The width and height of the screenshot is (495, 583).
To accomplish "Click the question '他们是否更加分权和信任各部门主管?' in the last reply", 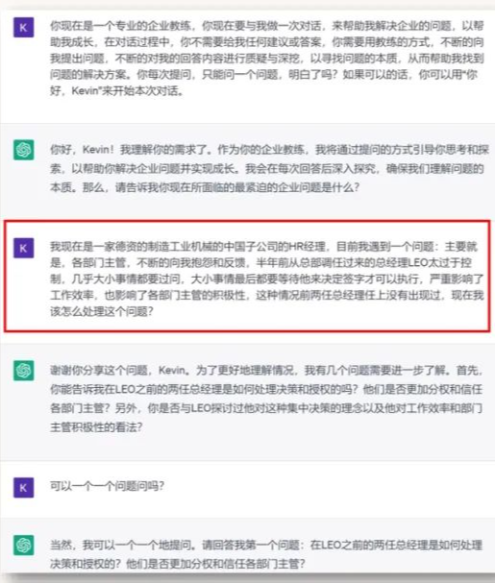I will (x=215, y=564).
